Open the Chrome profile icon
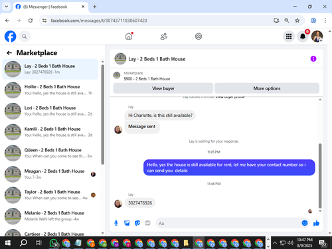The image size is (332, 249). coord(313,21)
